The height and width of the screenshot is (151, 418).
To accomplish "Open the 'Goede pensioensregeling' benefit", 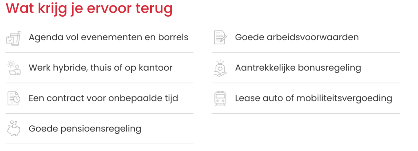I will click(x=85, y=129).
